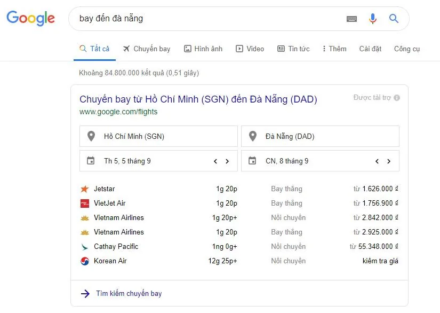Viewport: 440px width, 313px height.
Task: Select the VietJet Air flight row
Action: (x=239, y=203)
